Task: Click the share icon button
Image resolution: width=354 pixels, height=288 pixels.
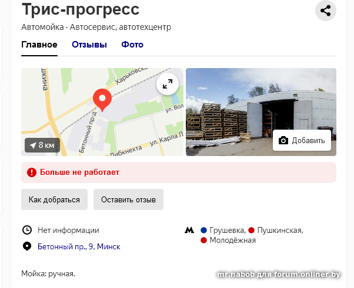Action: (326, 11)
